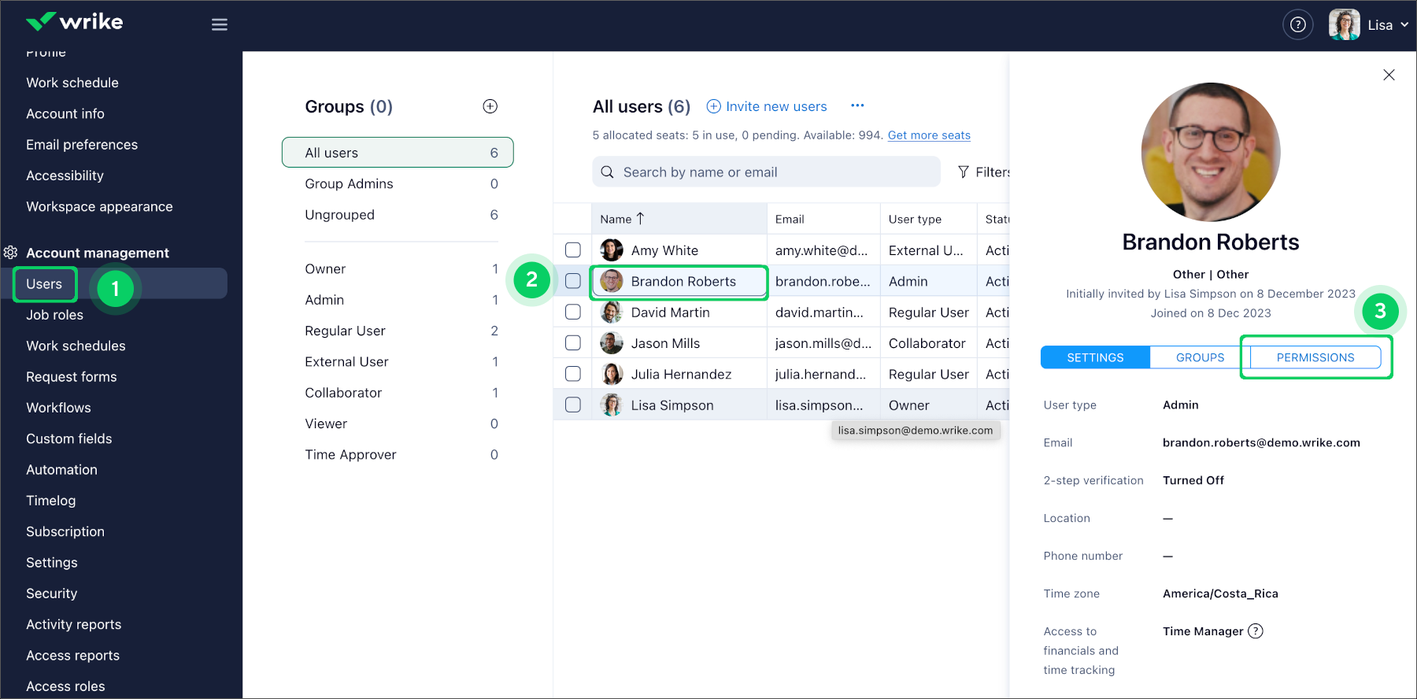Click the Filters funnel icon
This screenshot has height=699, width=1417.
(x=964, y=172)
